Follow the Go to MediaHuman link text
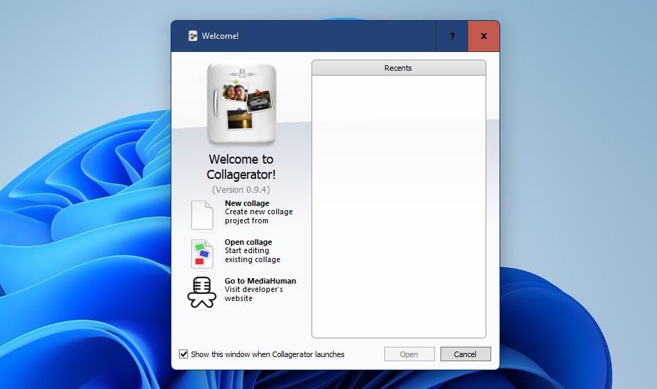 pos(260,281)
